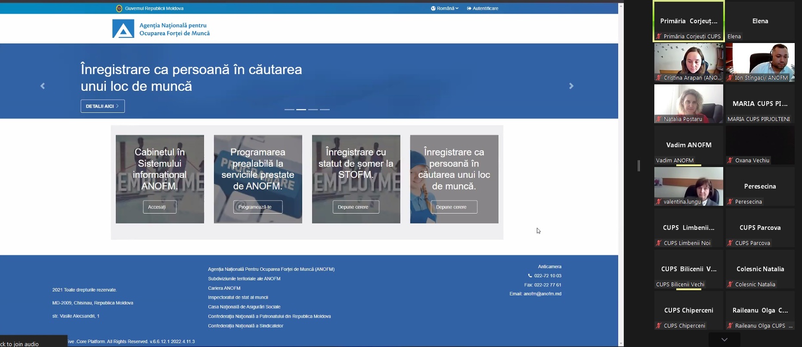Click the ANOFM triangle logo
Viewport: 802px width, 347px height.
point(123,29)
